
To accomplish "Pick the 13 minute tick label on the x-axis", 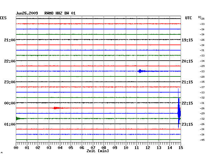I will coord(159,148).
